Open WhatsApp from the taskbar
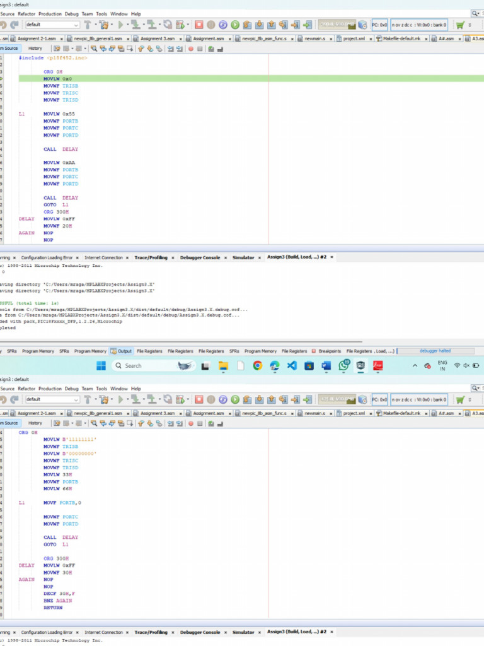The height and width of the screenshot is (646, 484). coord(343,365)
